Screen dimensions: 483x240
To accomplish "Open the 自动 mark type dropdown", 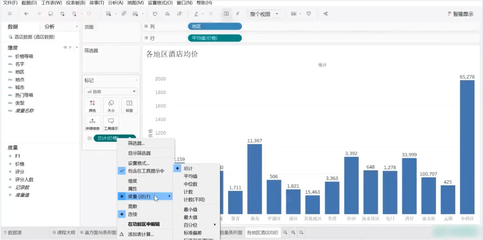I will click(111, 92).
